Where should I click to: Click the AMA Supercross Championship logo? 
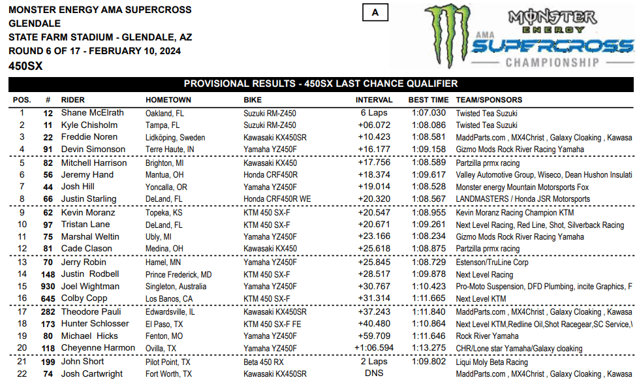[552, 39]
